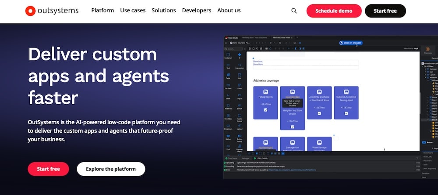Open the Use cases menu
Image resolution: width=438 pixels, height=195 pixels.
[133, 10]
